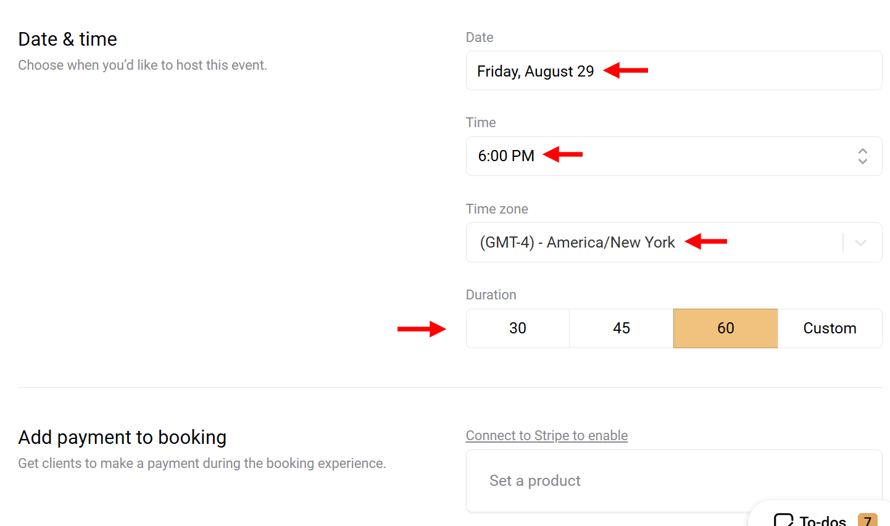890x526 pixels.
Task: Click the orange badge showing 7 pending to-dos
Action: [867, 520]
